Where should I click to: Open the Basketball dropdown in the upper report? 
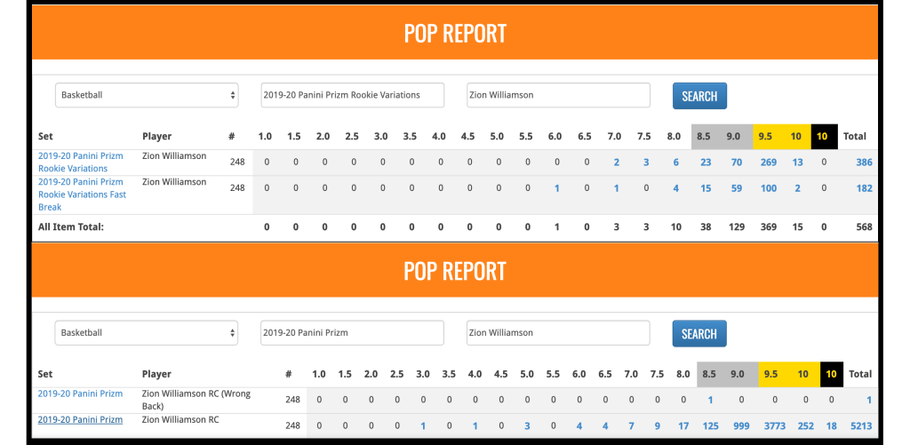tap(147, 95)
